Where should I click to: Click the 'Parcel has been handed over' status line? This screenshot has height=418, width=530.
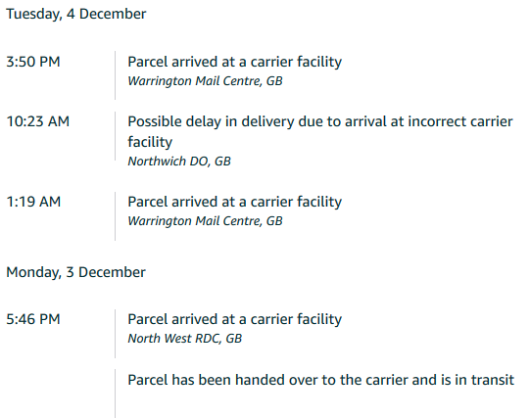320,380
